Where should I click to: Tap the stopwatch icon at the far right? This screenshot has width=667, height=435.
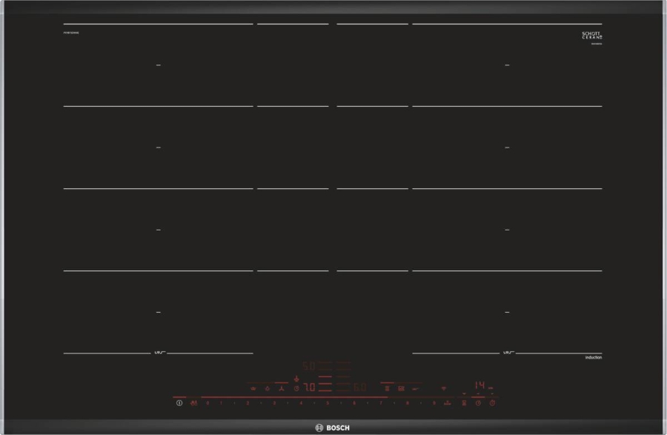click(492, 403)
